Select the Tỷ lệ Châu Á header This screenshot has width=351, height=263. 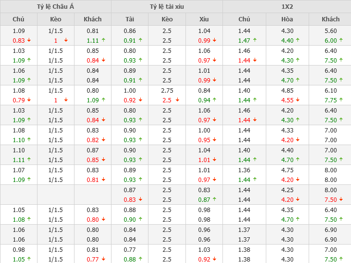pyautogui.click(x=55, y=7)
